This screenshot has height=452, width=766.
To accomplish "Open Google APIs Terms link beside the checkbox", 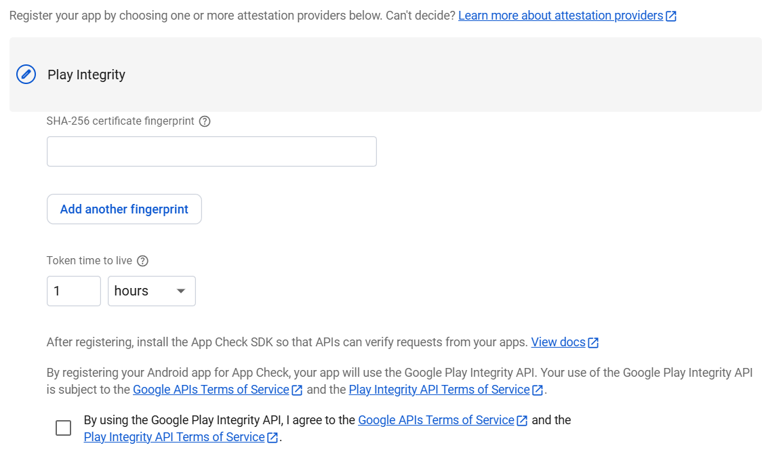I will point(436,420).
